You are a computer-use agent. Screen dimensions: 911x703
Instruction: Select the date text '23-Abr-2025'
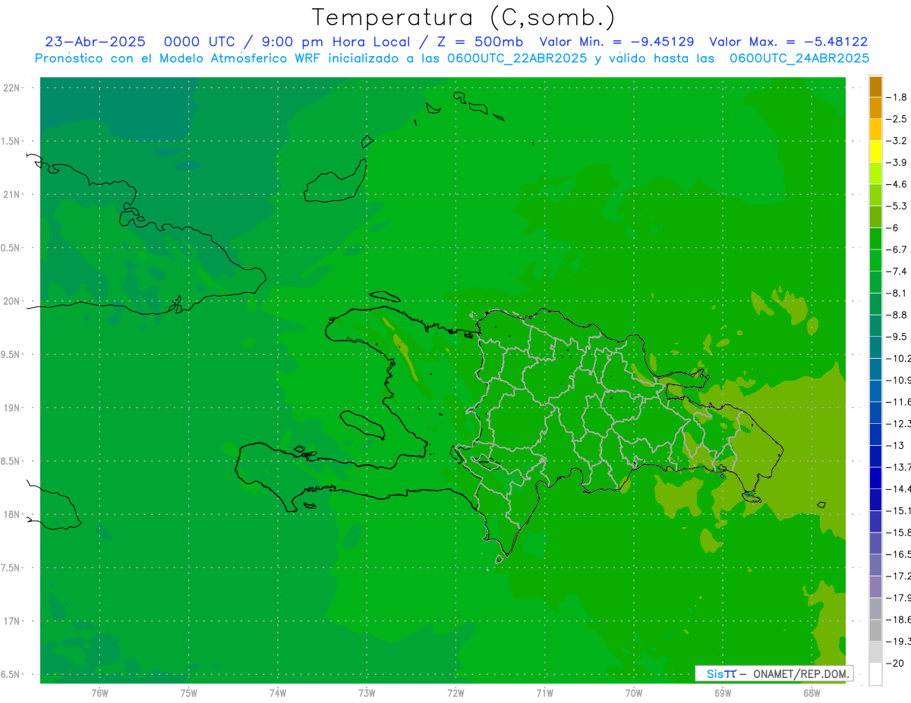click(x=95, y=42)
